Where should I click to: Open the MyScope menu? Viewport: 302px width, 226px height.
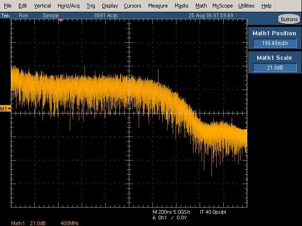pos(222,6)
